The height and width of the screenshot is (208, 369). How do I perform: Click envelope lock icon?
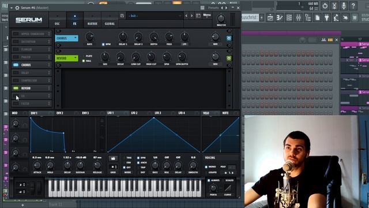point(102,121)
